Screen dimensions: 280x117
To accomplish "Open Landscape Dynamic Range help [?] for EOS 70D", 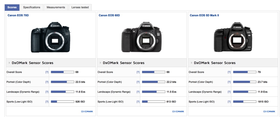I will click(x=47, y=92).
